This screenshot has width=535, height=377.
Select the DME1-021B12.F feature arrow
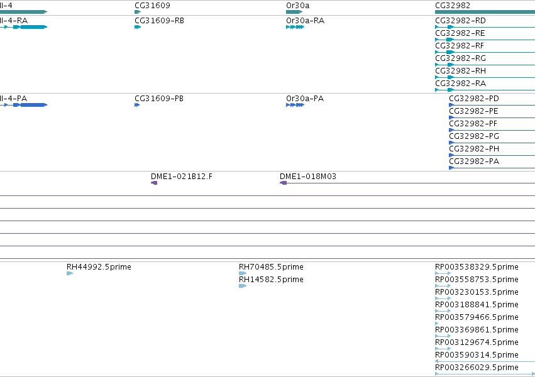point(154,183)
